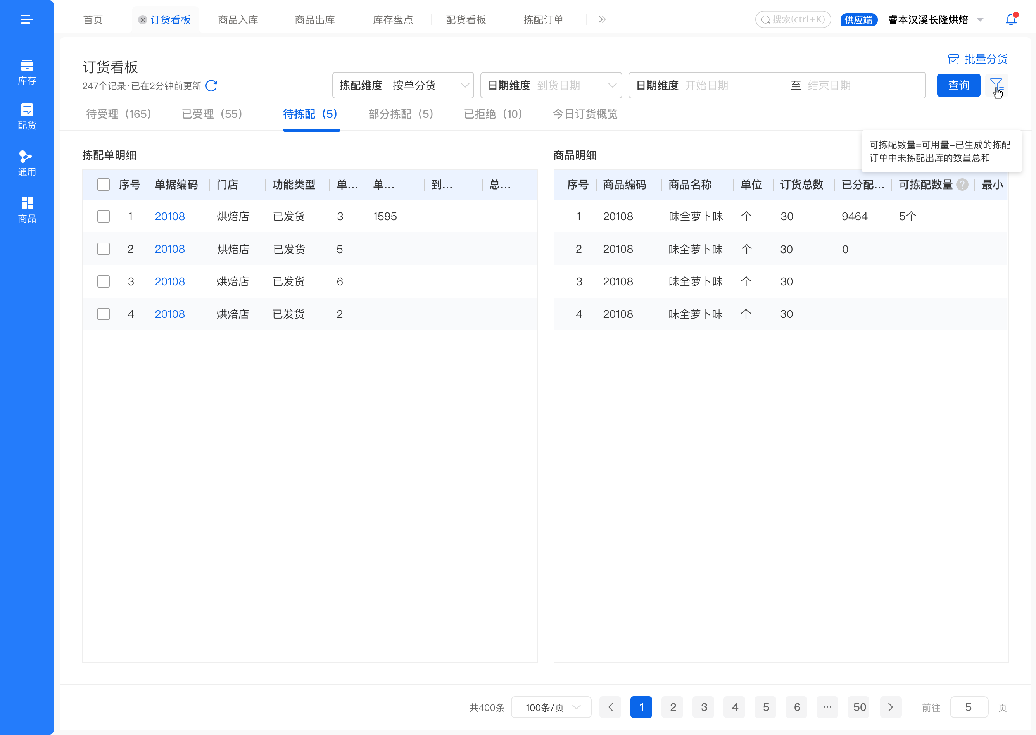Click the refresh records icon
This screenshot has width=1036, height=735.
tap(211, 86)
